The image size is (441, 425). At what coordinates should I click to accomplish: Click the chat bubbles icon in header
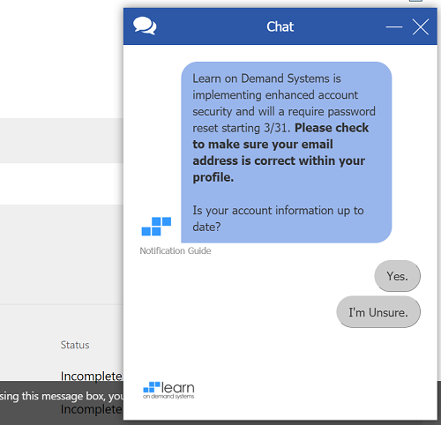pyautogui.click(x=145, y=26)
